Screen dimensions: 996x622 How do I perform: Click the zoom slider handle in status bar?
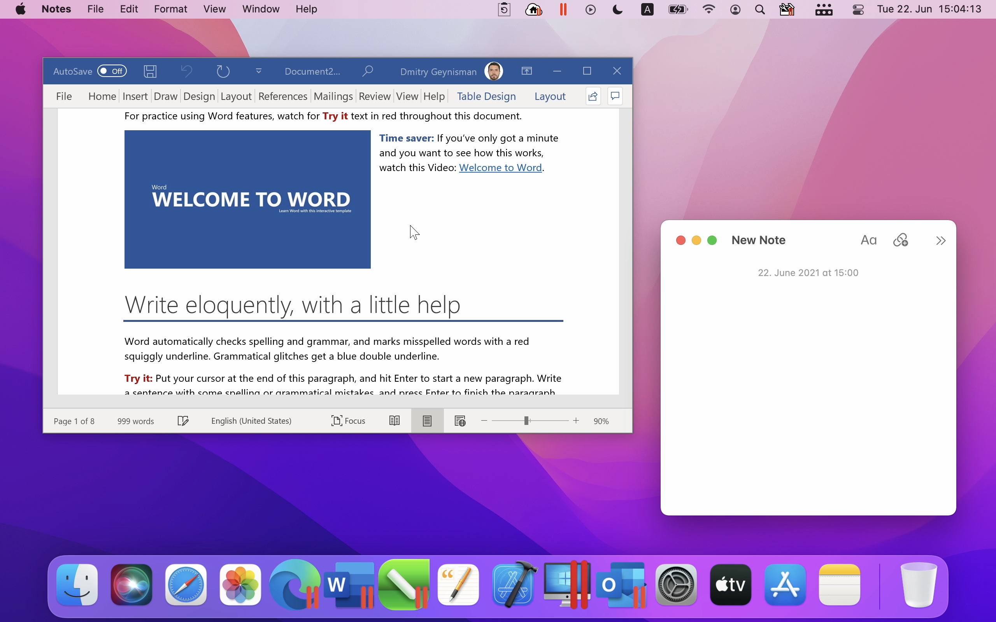[x=526, y=421]
